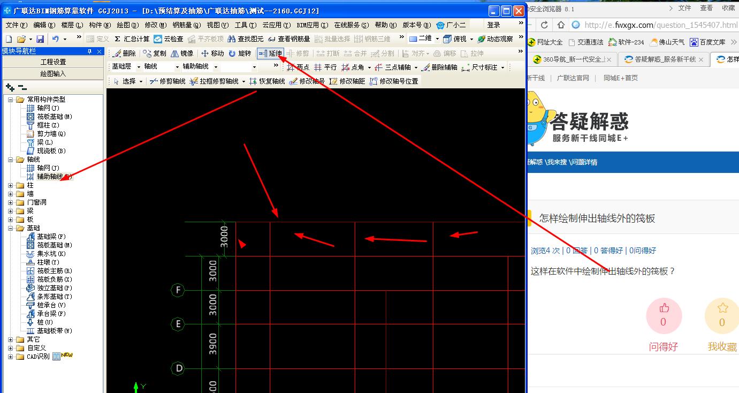
Task: Click the undo arrow icon
Action: [x=56, y=39]
